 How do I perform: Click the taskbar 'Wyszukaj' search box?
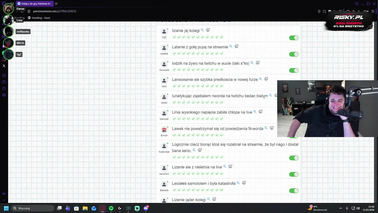pos(33,208)
